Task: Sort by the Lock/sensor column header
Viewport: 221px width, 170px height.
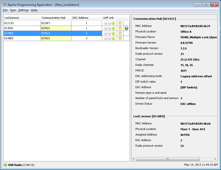Action: [22, 18]
